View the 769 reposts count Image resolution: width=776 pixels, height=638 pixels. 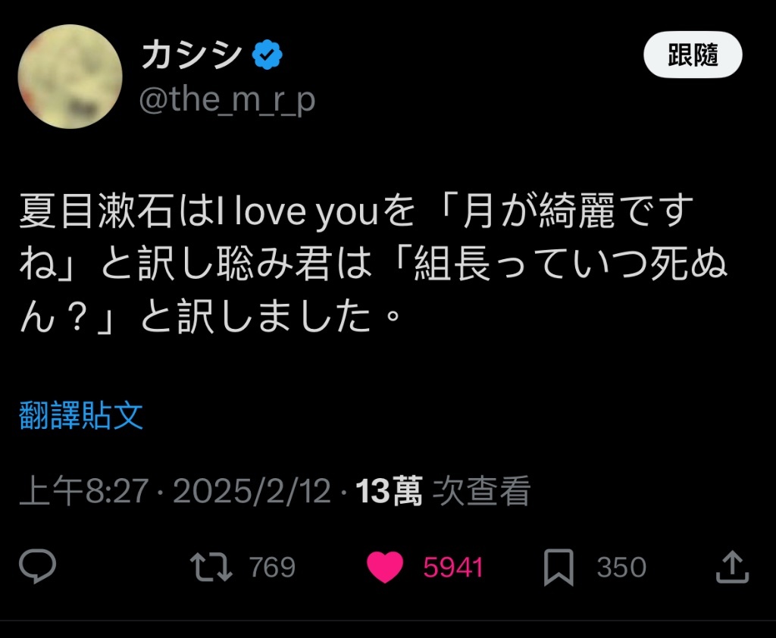(272, 568)
